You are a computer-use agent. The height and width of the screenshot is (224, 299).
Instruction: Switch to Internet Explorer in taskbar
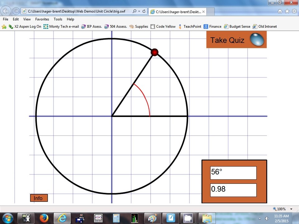62,218
